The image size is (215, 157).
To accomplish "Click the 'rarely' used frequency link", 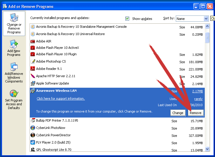I will pyautogui.click(x=198, y=99).
